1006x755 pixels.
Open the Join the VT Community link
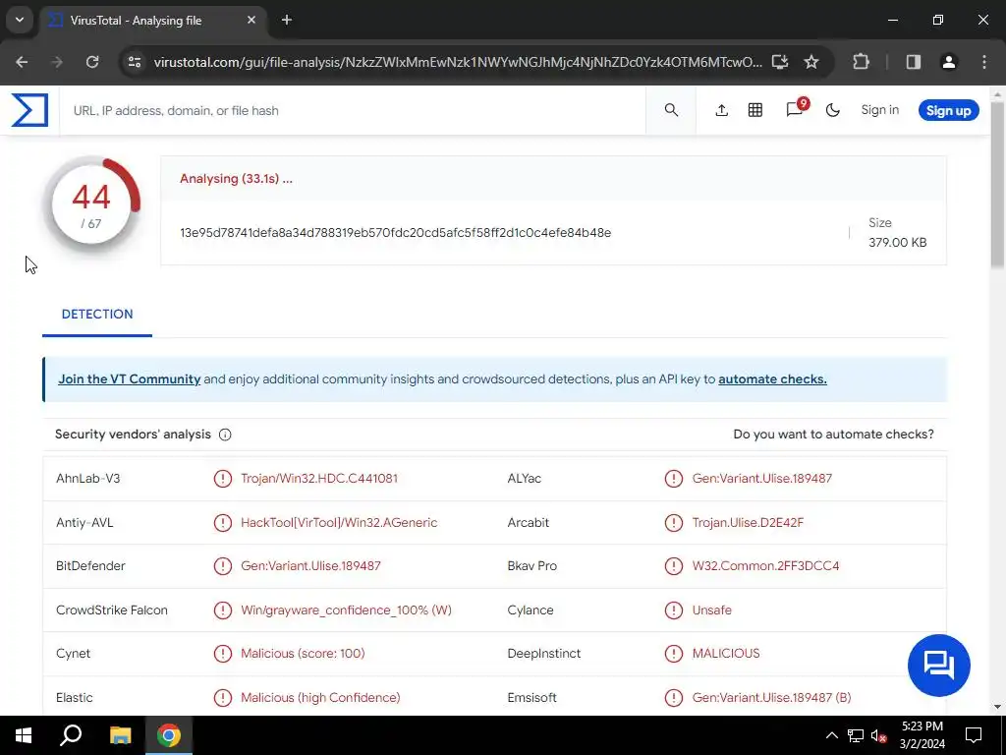coord(129,379)
